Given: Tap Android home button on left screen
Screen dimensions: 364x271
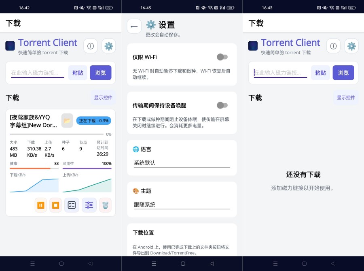Looking at the screenshot, I should 61,264.
